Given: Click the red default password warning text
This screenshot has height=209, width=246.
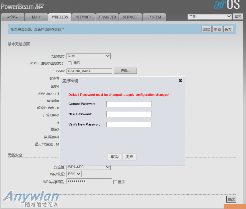Looking at the screenshot, I should (119, 95).
